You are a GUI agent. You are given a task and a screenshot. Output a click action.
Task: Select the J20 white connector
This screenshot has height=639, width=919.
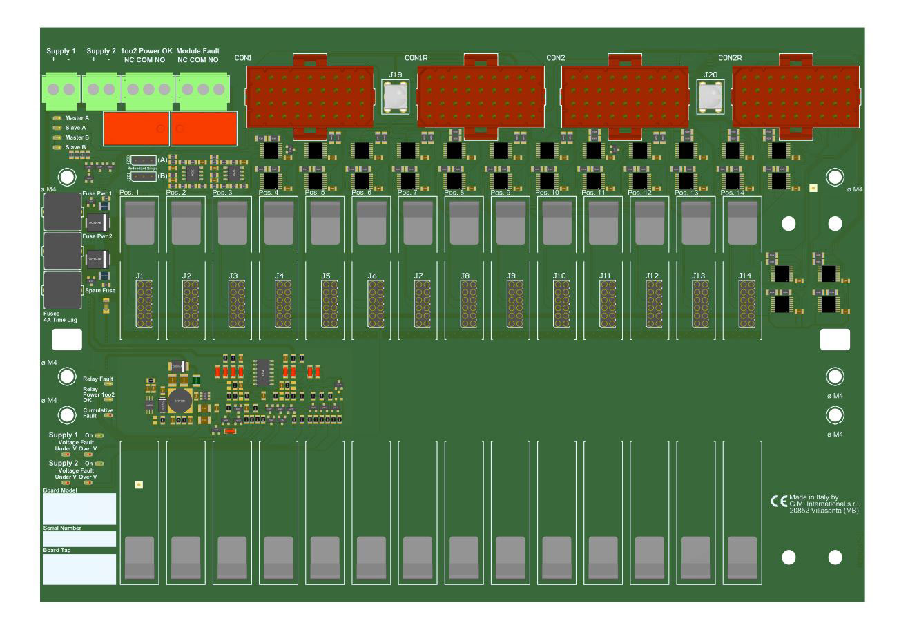(x=710, y=95)
